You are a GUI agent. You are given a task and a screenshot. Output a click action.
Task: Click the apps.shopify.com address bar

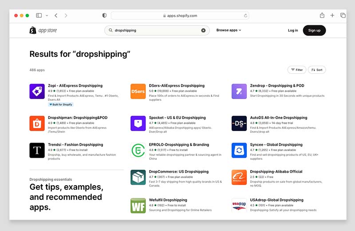180,16
